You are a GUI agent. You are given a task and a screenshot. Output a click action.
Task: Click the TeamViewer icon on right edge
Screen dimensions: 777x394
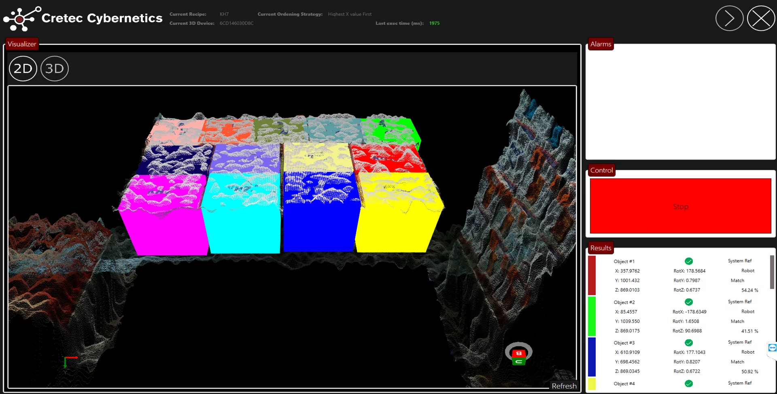point(772,348)
